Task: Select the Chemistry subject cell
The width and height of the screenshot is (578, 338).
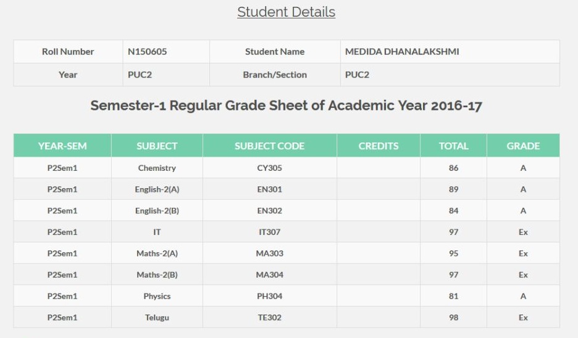Action: (157, 168)
